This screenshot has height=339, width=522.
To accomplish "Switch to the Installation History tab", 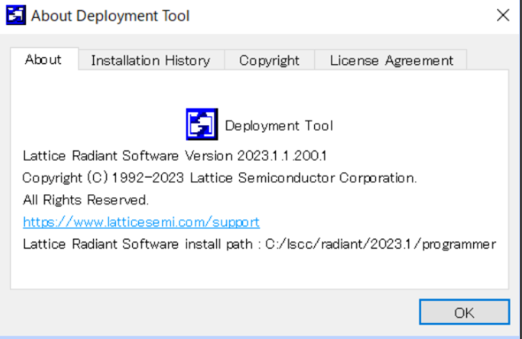I will (x=151, y=61).
